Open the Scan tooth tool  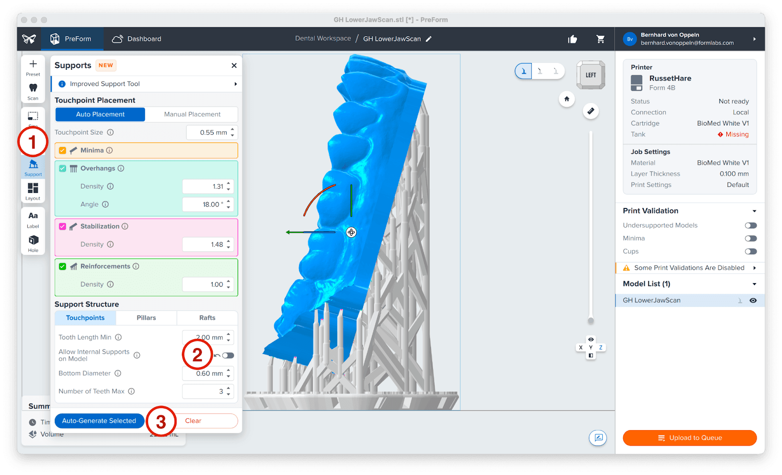tap(33, 90)
